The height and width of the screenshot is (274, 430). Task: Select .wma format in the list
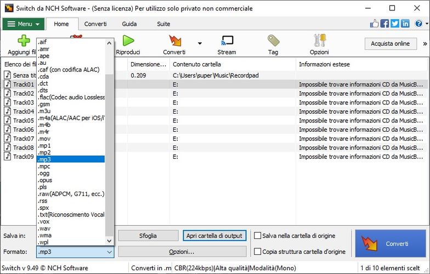71,235
